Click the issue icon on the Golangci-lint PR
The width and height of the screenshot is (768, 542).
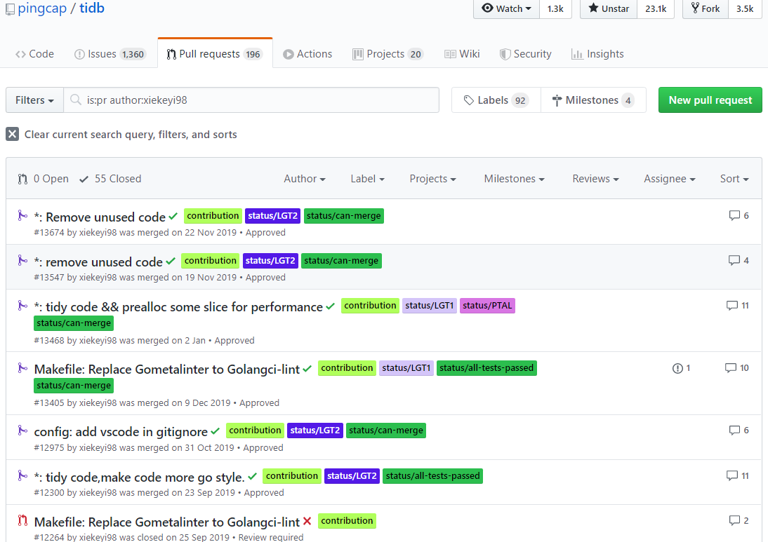[x=677, y=368]
